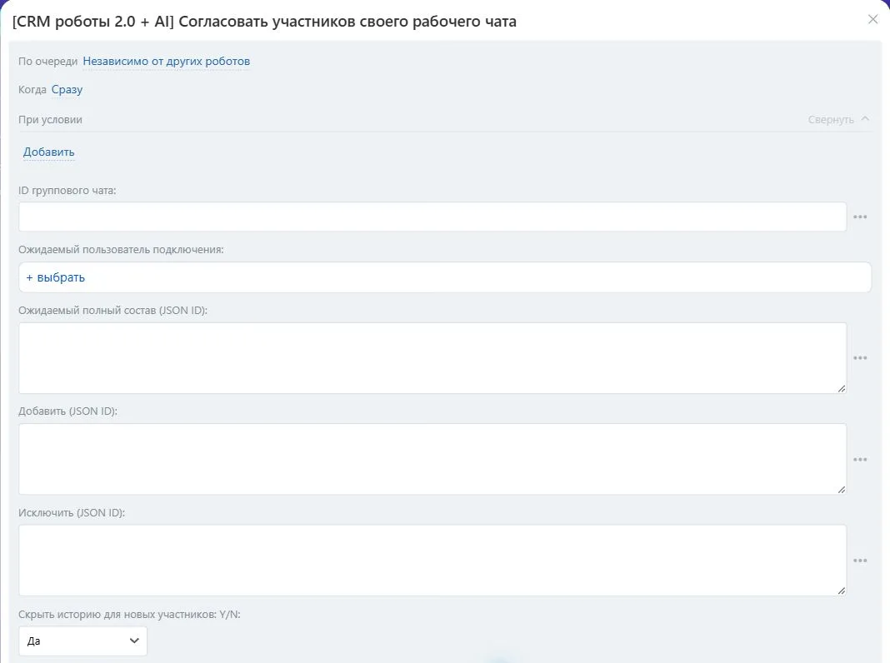Collapse the При условии section with Свернуть

[x=838, y=120]
